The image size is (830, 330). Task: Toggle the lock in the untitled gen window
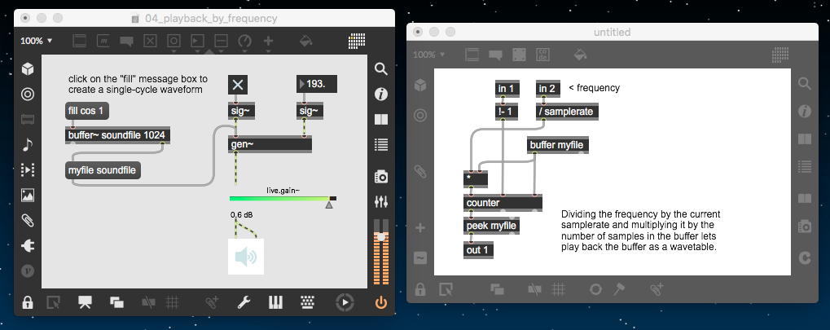point(420,289)
